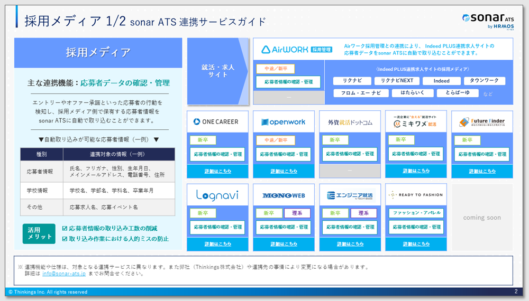Click the ONE CAREER logo
The width and height of the screenshot is (529, 301).
tap(216, 121)
